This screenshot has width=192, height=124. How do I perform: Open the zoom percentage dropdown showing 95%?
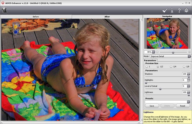[x=154, y=52]
